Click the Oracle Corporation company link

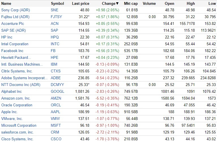click(x=17, y=105)
